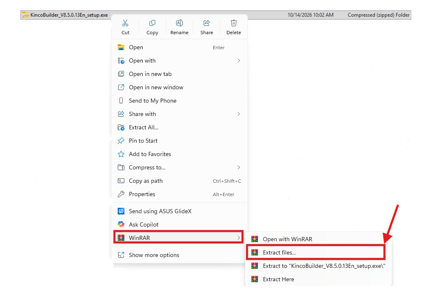Select the KincoBuilder_V8.5.0.13En_setup.exe file name
This screenshot has width=422, height=290.
tap(69, 15)
